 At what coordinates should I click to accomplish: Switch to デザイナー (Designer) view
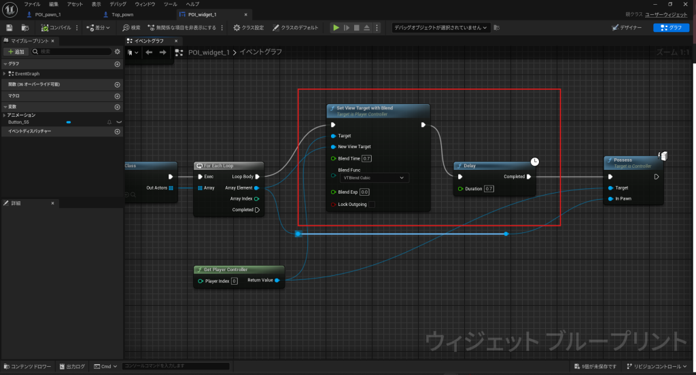[x=628, y=28]
